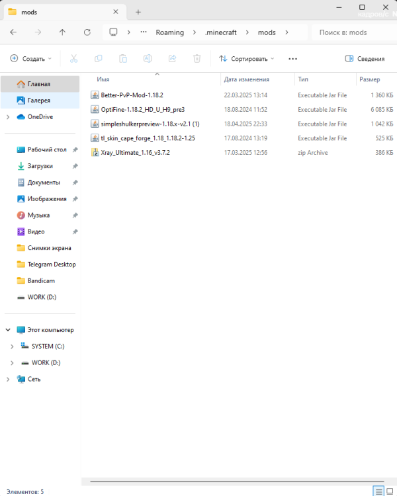Select Галерея in the sidebar
The height and width of the screenshot is (496, 397).
tap(40, 101)
